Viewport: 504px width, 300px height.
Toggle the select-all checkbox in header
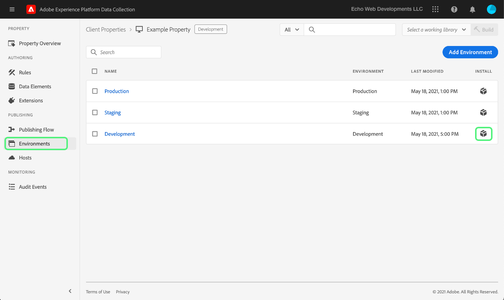(95, 71)
